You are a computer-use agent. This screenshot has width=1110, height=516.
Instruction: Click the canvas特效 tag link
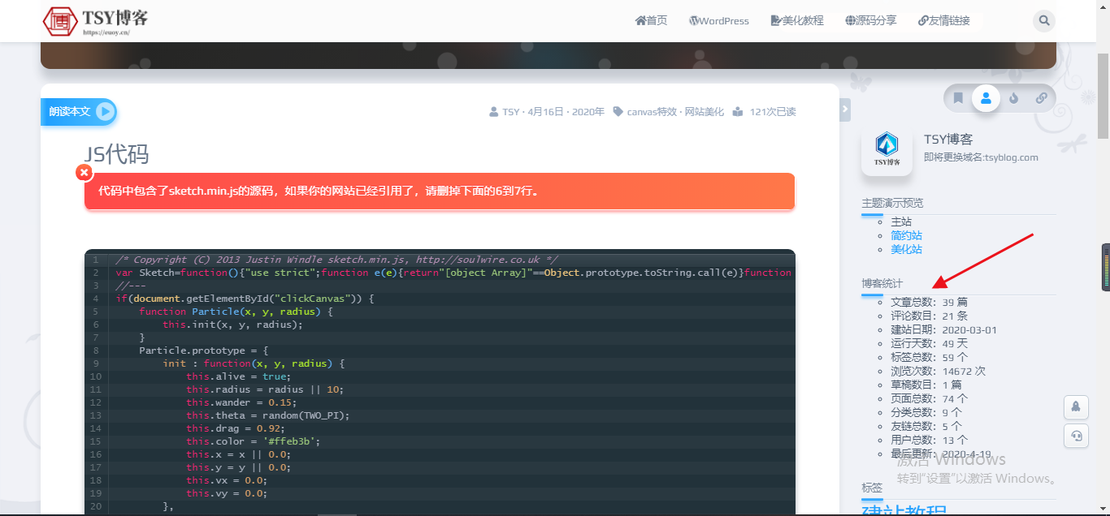pyautogui.click(x=650, y=112)
